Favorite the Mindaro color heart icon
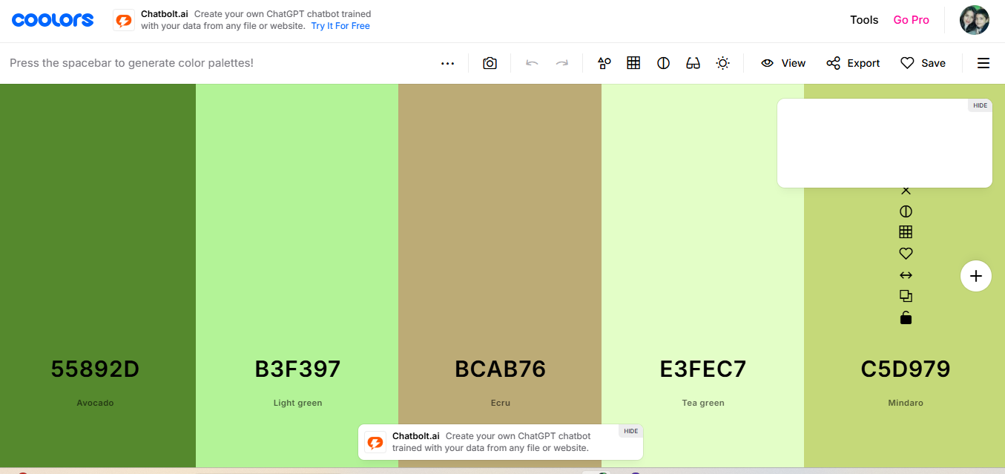The width and height of the screenshot is (1005, 474). click(x=906, y=254)
